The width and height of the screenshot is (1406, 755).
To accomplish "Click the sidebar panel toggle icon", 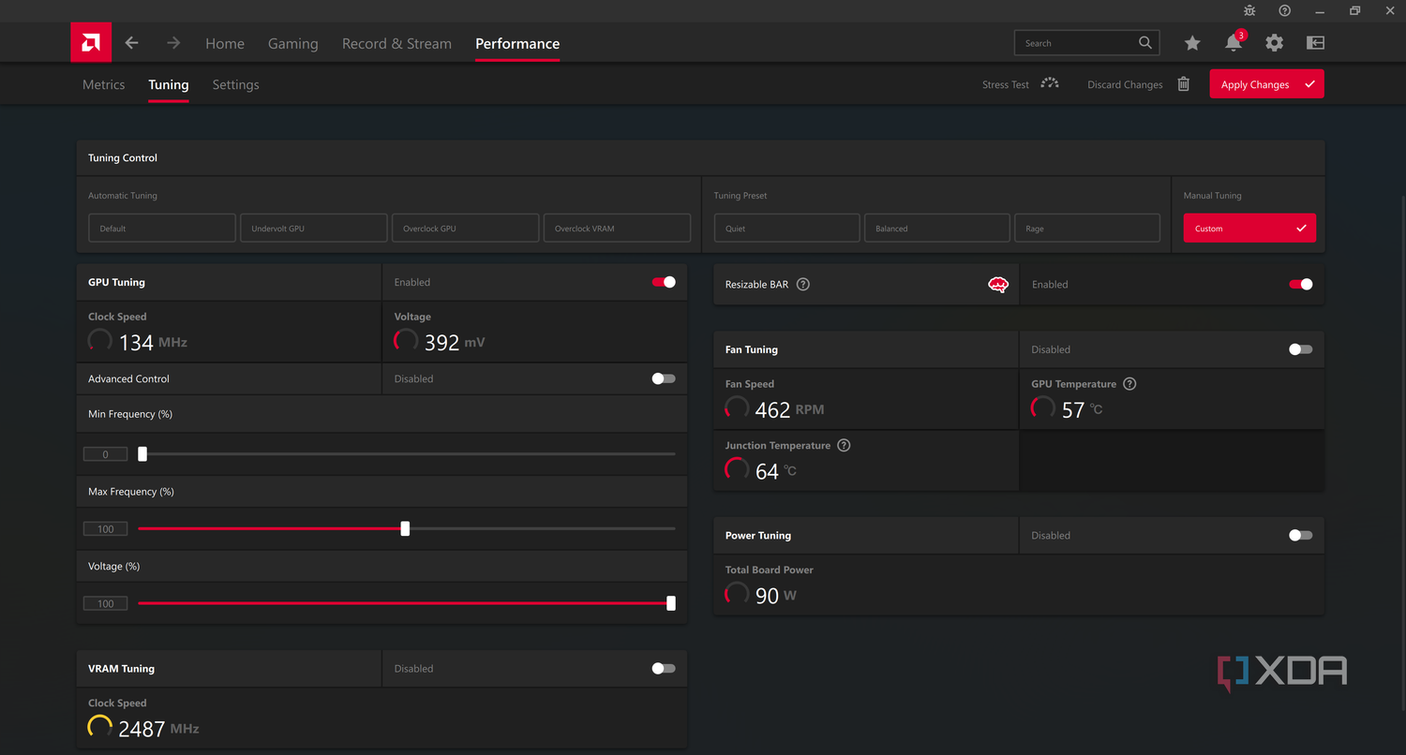I will tap(1315, 43).
